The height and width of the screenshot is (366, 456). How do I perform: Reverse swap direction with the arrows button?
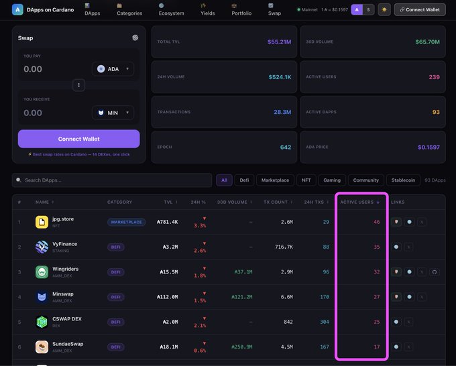pos(79,85)
